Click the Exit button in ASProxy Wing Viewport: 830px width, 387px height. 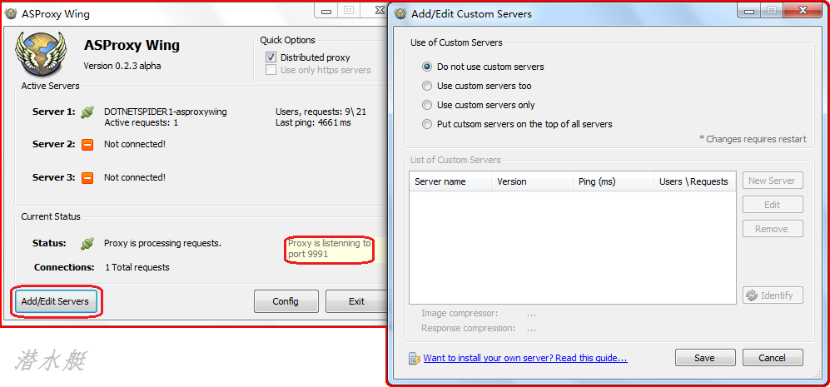point(356,301)
